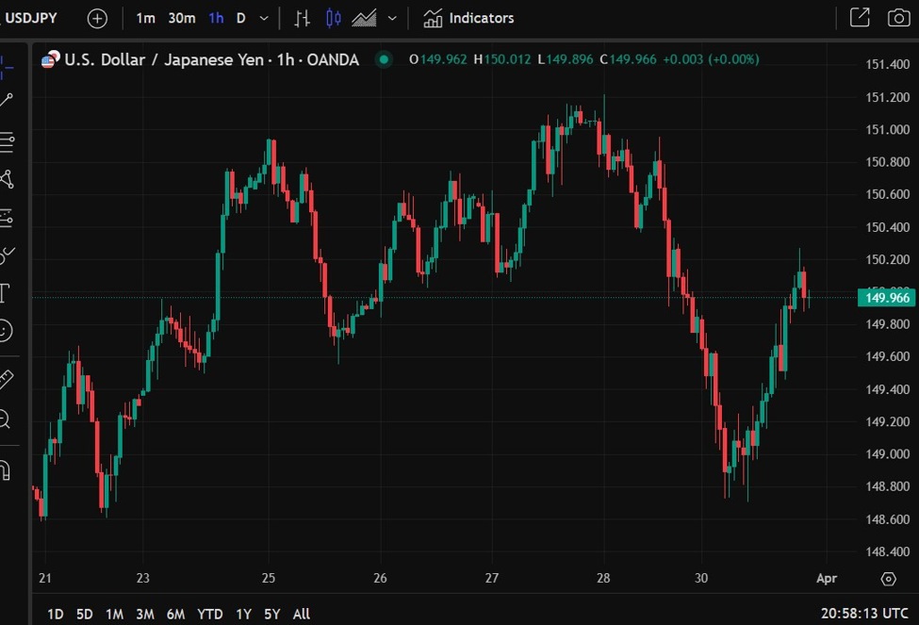
Task: Expand the chart type dropdown arrow
Action: point(392,18)
